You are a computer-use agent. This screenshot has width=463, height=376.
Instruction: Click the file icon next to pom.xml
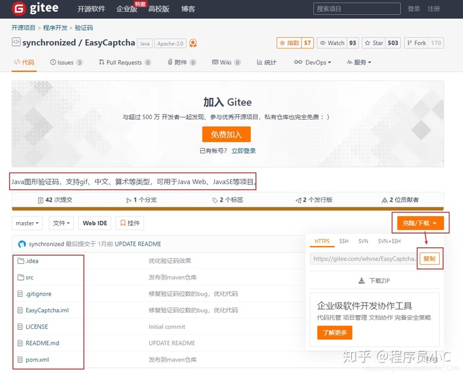pyautogui.click(x=20, y=359)
